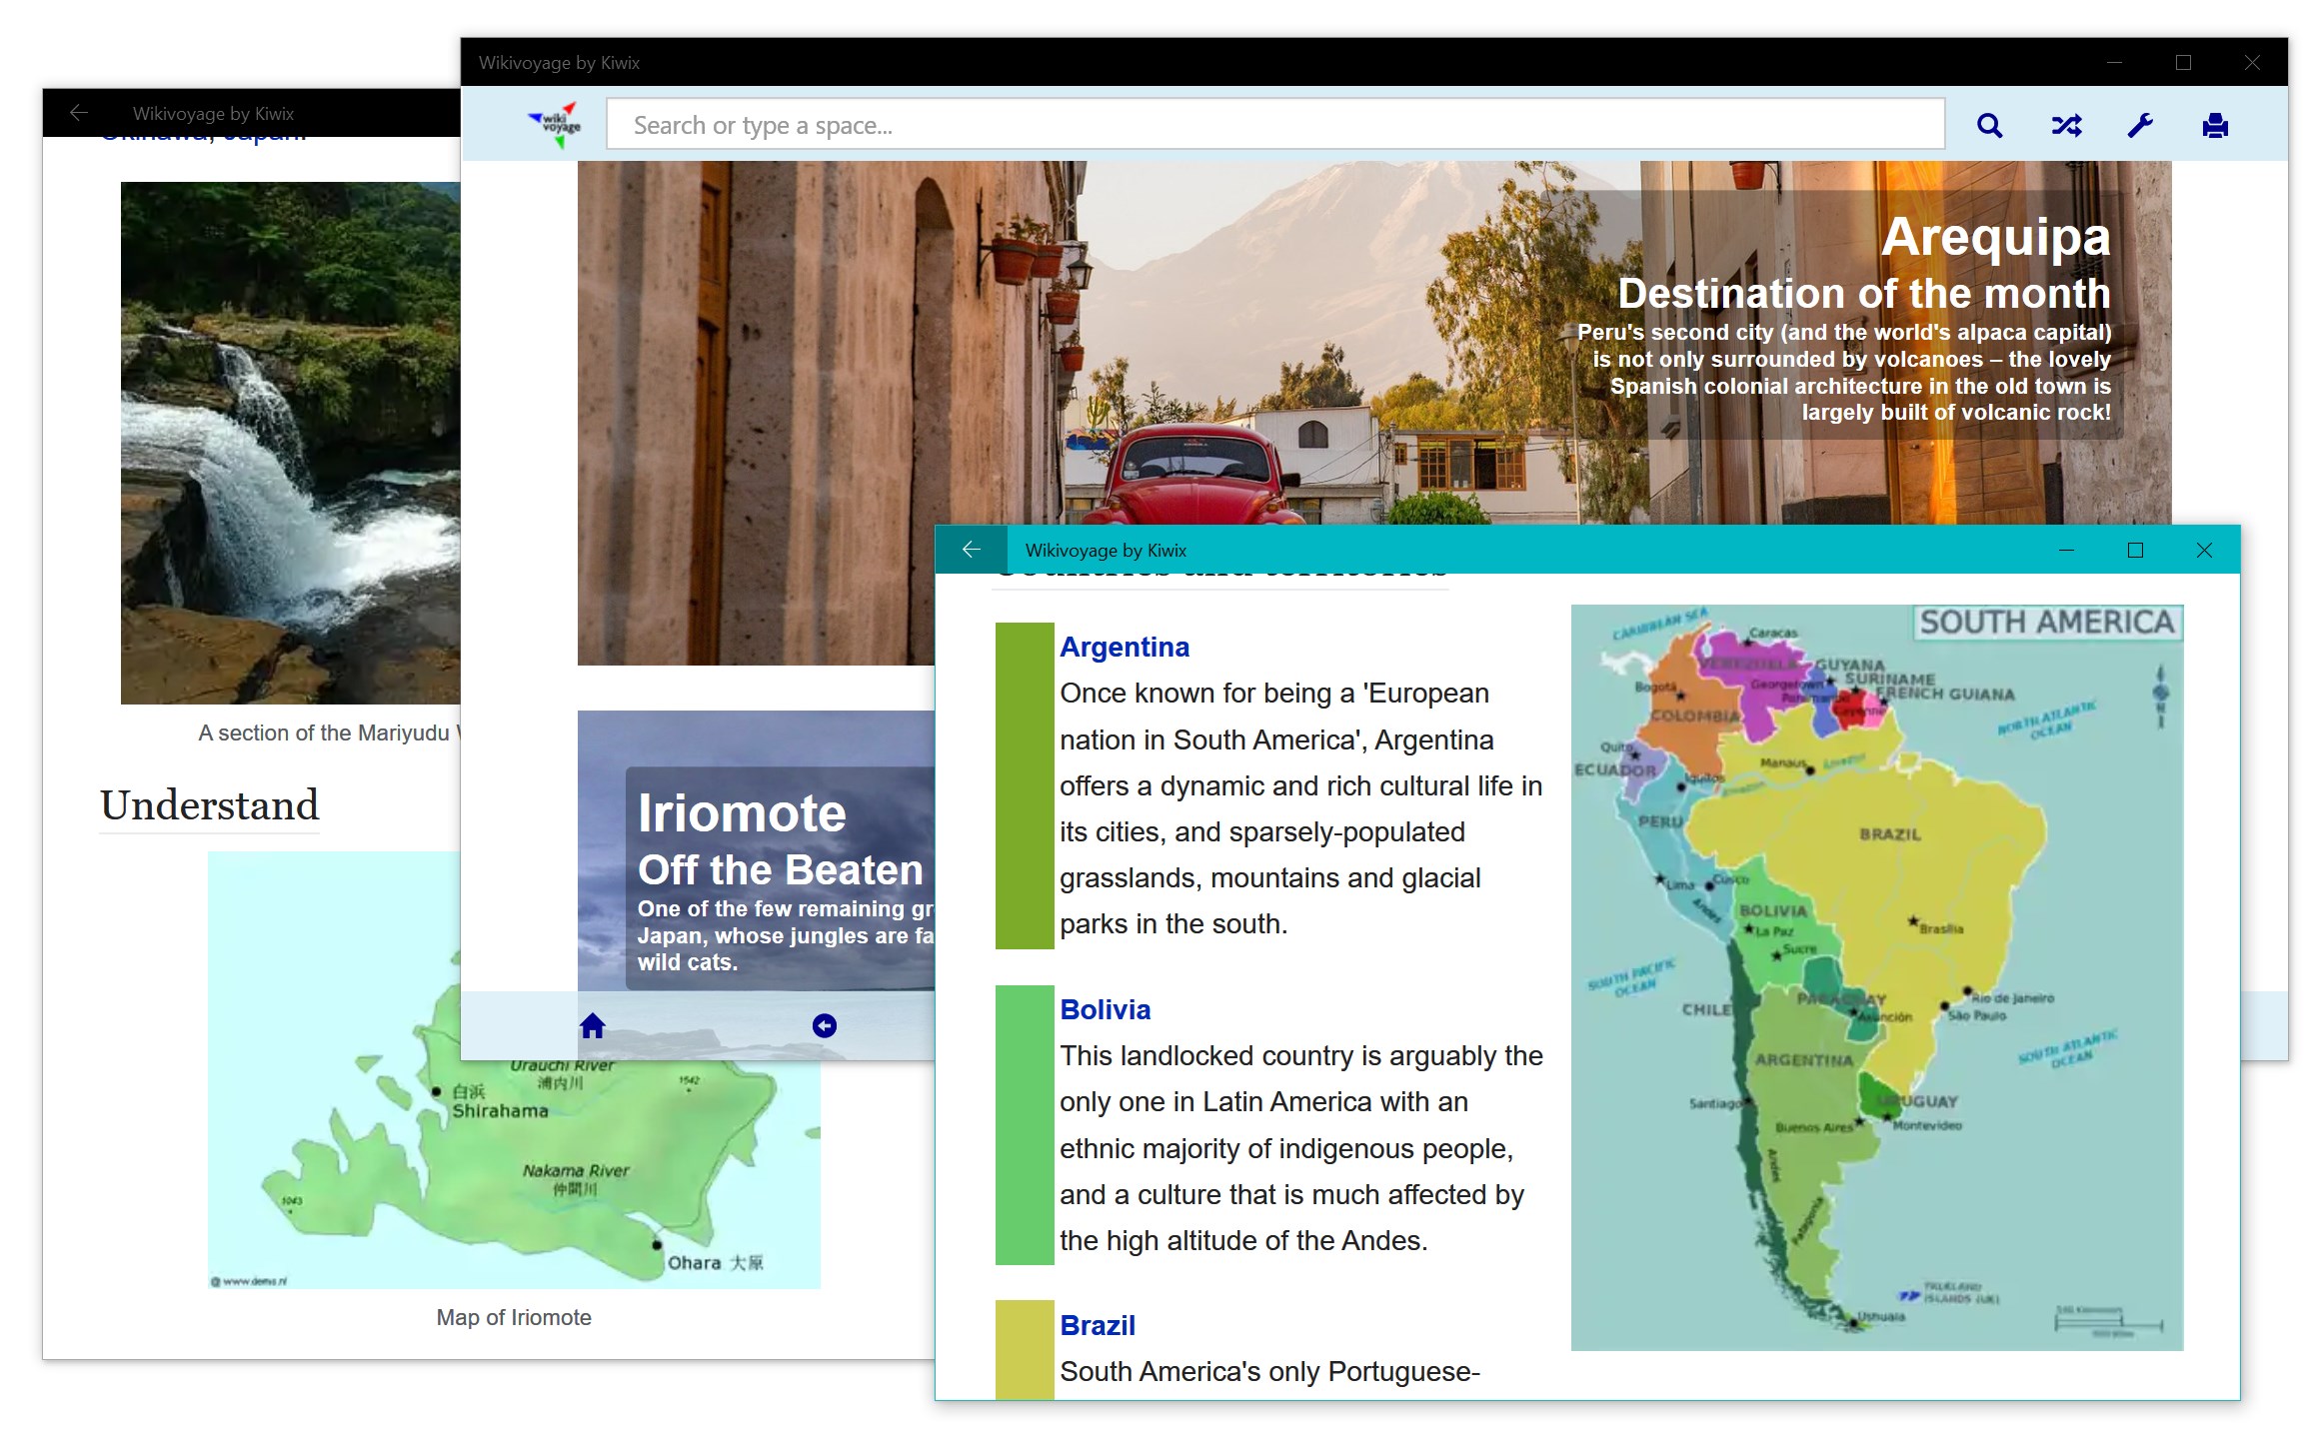
Task: Open the Brazil link
Action: [1097, 1325]
